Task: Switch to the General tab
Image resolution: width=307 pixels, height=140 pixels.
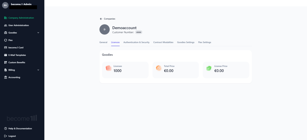Action: tap(103, 42)
